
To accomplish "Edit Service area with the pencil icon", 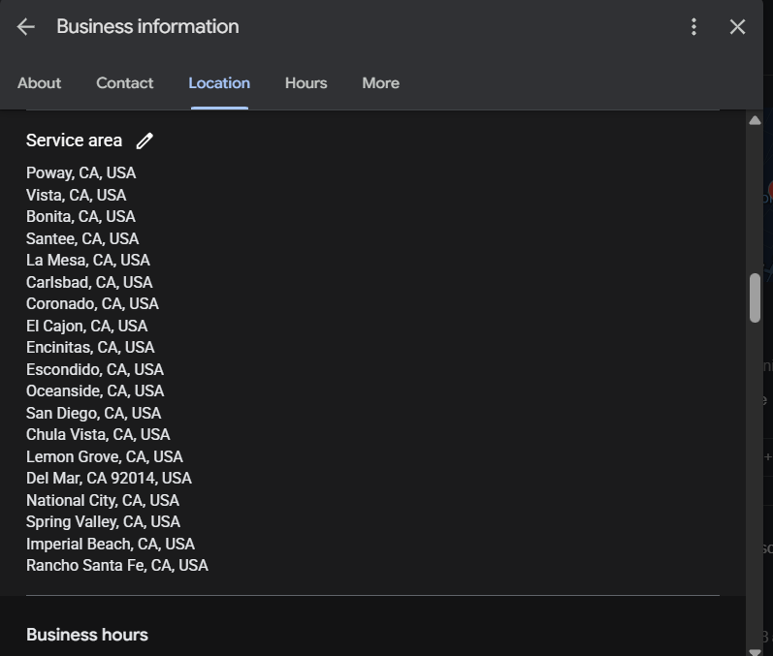I will pyautogui.click(x=145, y=141).
